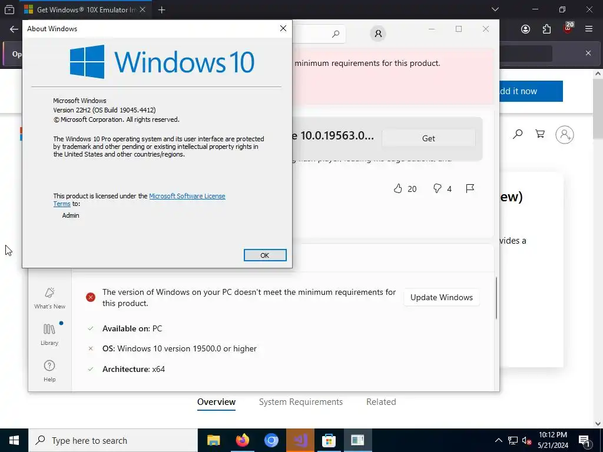
Task: Open Help in Store sidebar
Action: point(49,371)
